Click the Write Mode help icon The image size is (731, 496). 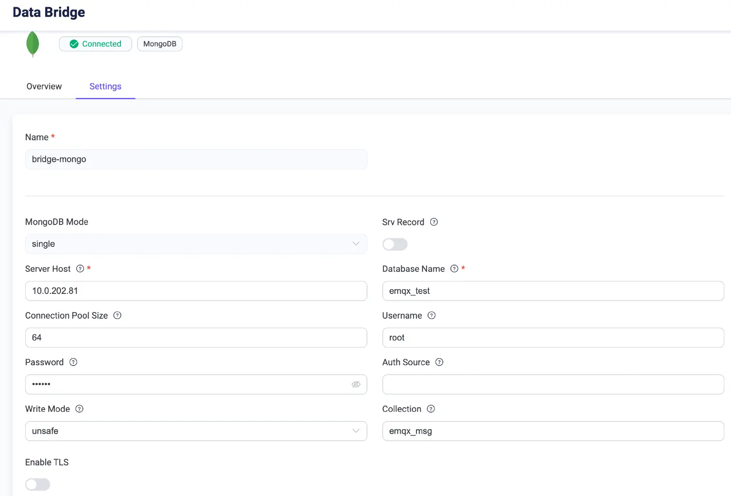coord(79,409)
